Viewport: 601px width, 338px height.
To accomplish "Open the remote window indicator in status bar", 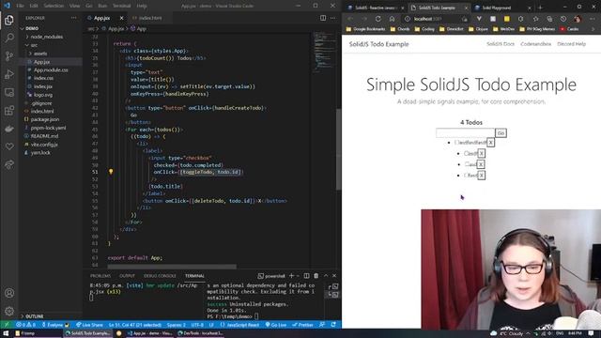I will pyautogui.click(x=6, y=325).
